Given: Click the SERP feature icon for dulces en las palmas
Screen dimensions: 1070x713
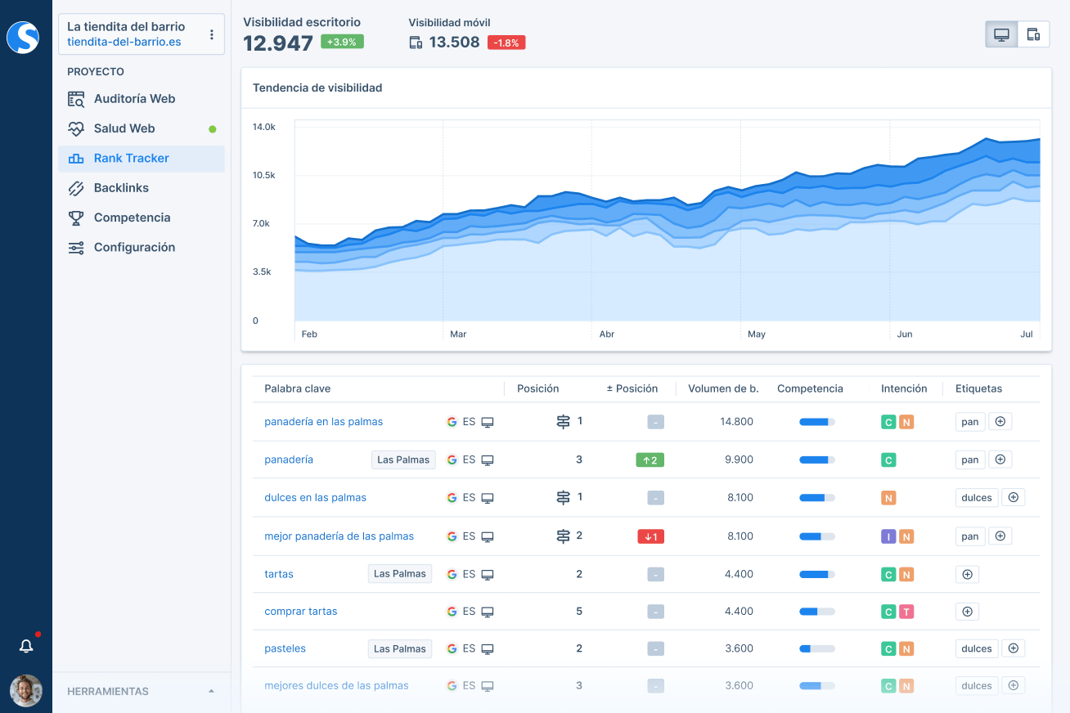Looking at the screenshot, I should 563,497.
